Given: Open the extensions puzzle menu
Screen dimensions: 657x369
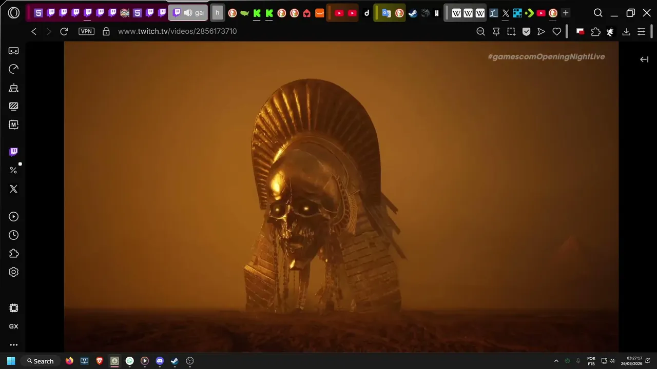Looking at the screenshot, I should [595, 32].
